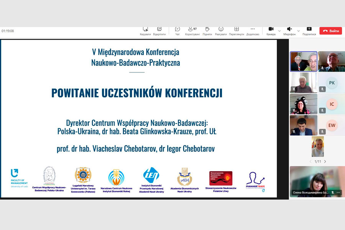Screen dimensions: 345x230
Task: Select the IC participant tile
Action: 332,104
